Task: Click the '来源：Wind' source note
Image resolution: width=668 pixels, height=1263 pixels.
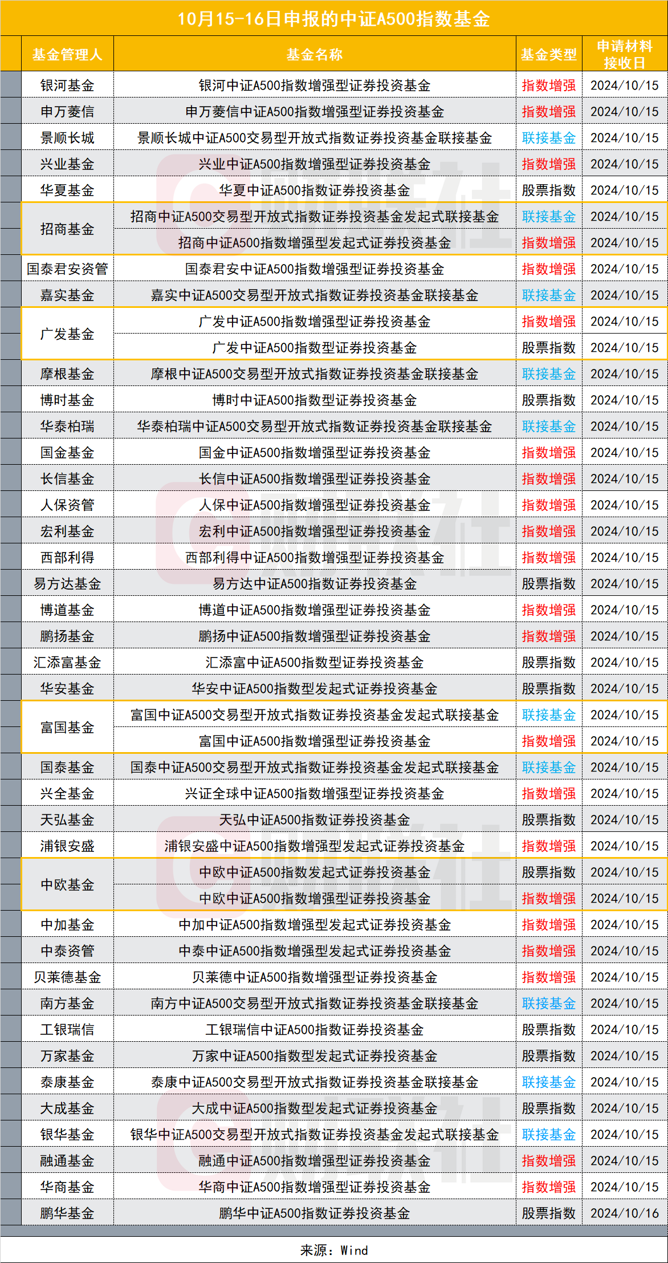Action: tap(334, 1250)
